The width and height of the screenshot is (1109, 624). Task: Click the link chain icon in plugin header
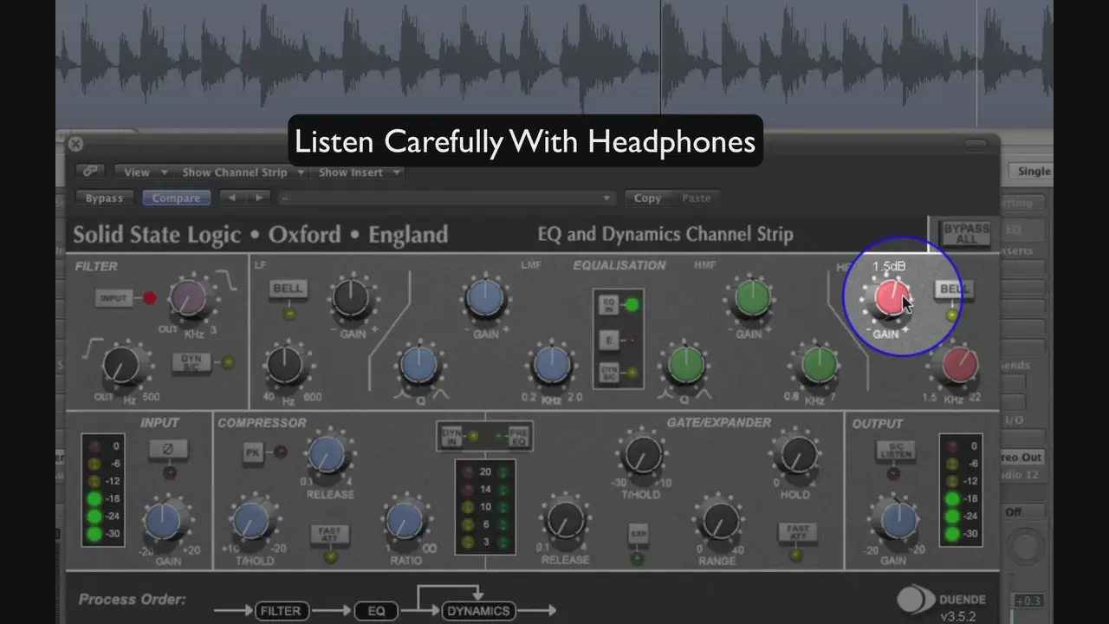coord(90,172)
